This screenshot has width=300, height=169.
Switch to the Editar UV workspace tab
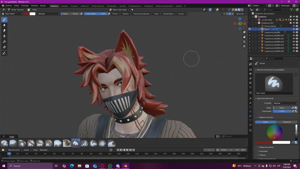tap(85, 6)
